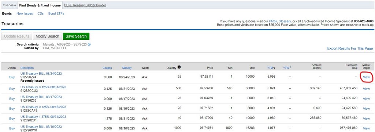Select CUSIP text 91282CAF8
This screenshot has height=132, width=375.
(x=29, y=110)
